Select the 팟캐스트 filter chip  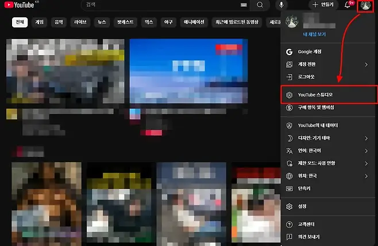click(125, 22)
